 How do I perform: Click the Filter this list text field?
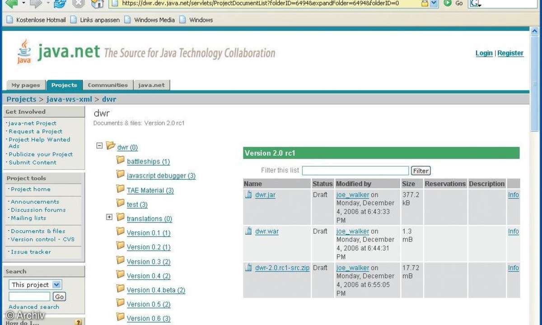[x=355, y=171]
